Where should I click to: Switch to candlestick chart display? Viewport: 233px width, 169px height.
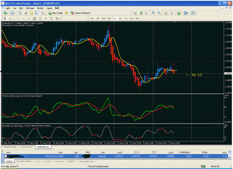[x=141, y=13]
